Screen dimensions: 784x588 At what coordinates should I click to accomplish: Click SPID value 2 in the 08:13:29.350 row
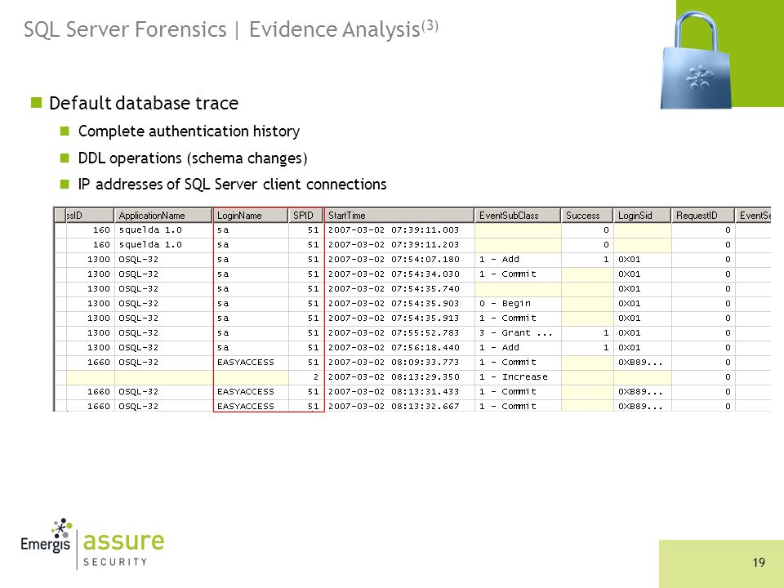point(306,377)
